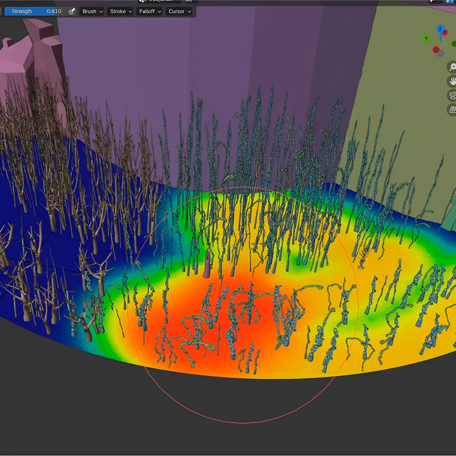Click the blue Z axis gizmo handle
Screen dimensions: 456x456
point(440,30)
